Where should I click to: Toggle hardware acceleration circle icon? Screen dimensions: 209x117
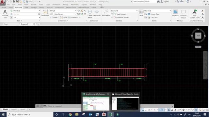196,110
